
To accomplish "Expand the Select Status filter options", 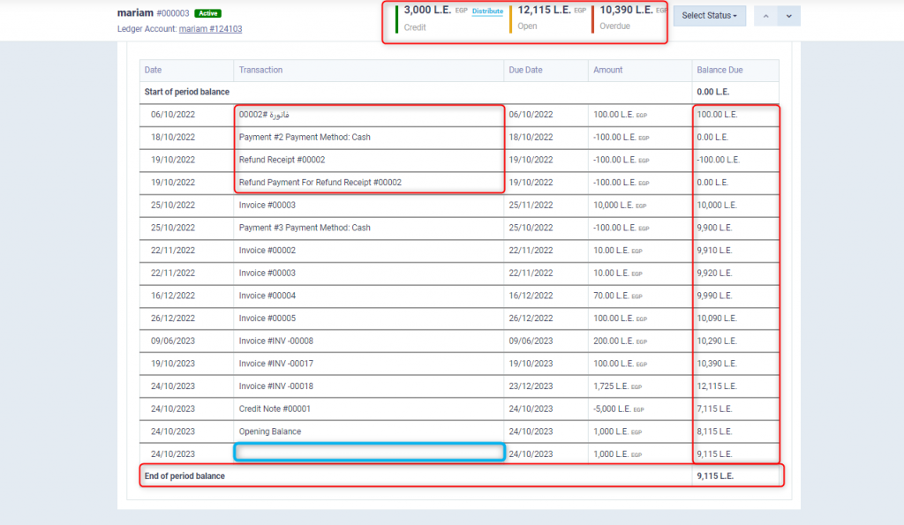I will pos(708,15).
